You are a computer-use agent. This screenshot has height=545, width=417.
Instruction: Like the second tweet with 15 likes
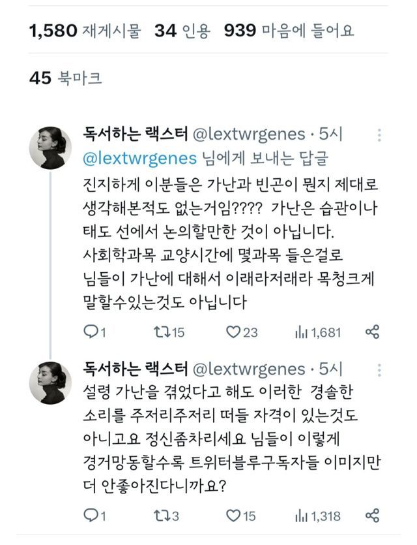coord(241,516)
